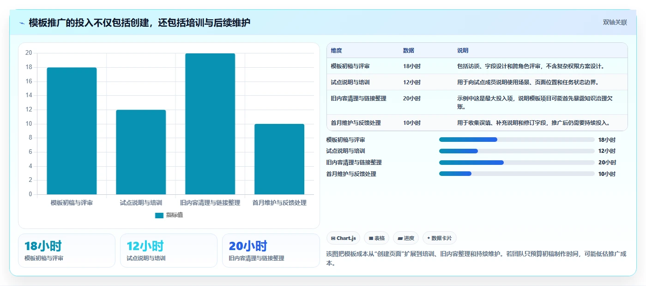
Task: Click the 双轴关联 label in header
Action: (615, 23)
